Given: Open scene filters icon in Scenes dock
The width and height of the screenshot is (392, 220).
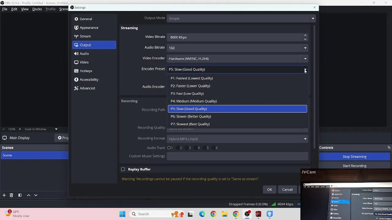Looking at the screenshot, I should pos(20,195).
